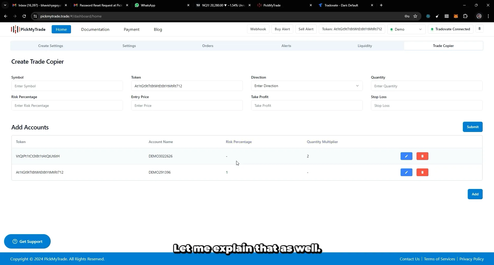Open the Documentation nav link
The height and width of the screenshot is (265, 494).
[95, 29]
